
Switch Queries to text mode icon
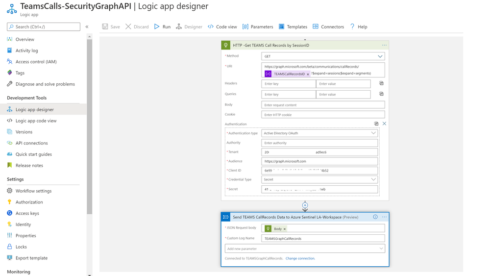[x=381, y=94]
